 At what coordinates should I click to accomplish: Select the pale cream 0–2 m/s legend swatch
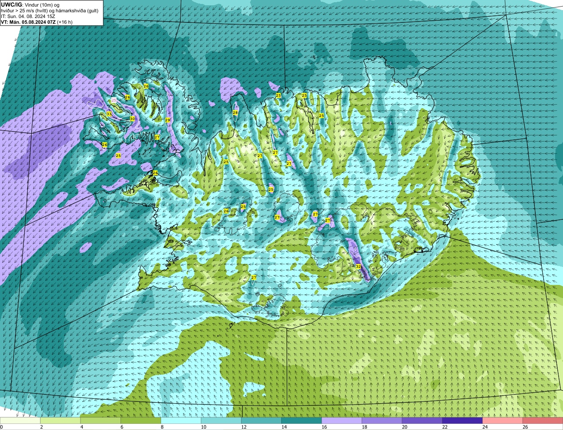[20, 420]
